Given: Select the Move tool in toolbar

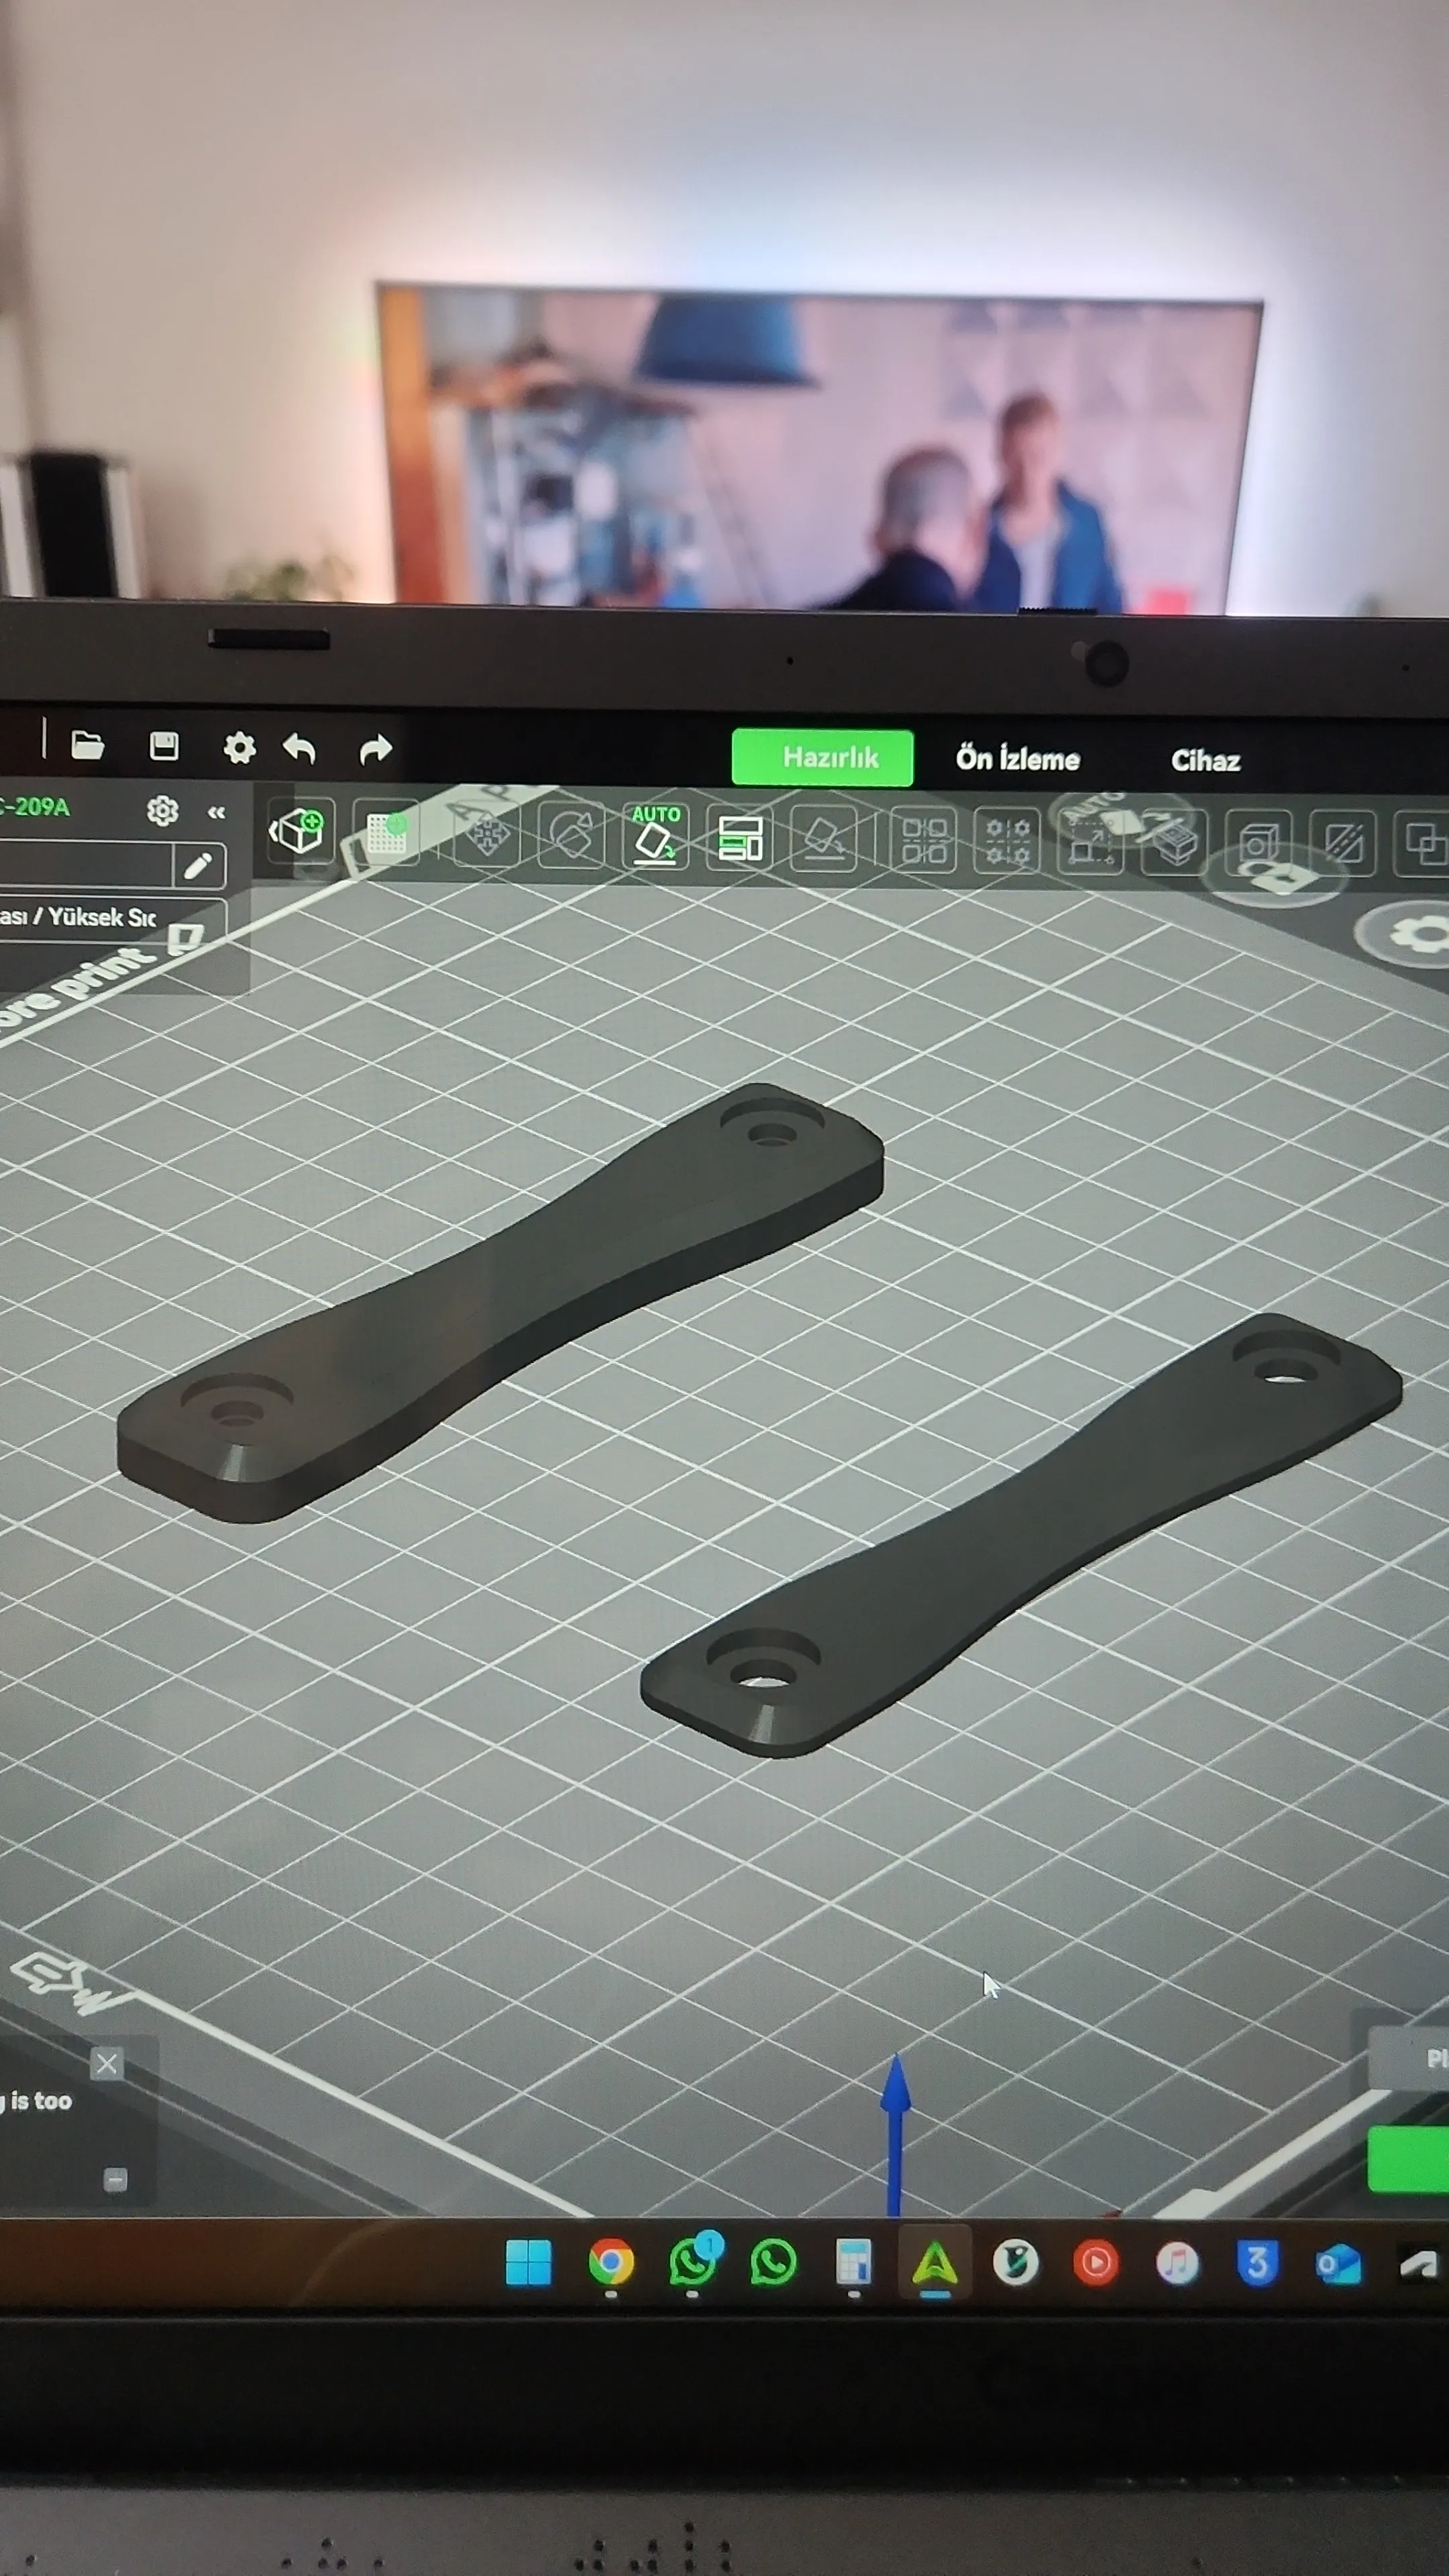Looking at the screenshot, I should coord(487,835).
